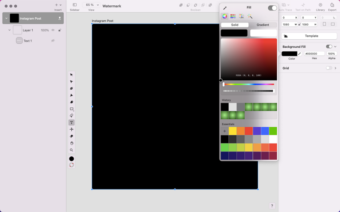Select the Eraser tool

click(x=72, y=136)
